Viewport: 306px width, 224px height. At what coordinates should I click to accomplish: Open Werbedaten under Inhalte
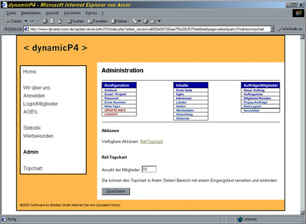185,110
